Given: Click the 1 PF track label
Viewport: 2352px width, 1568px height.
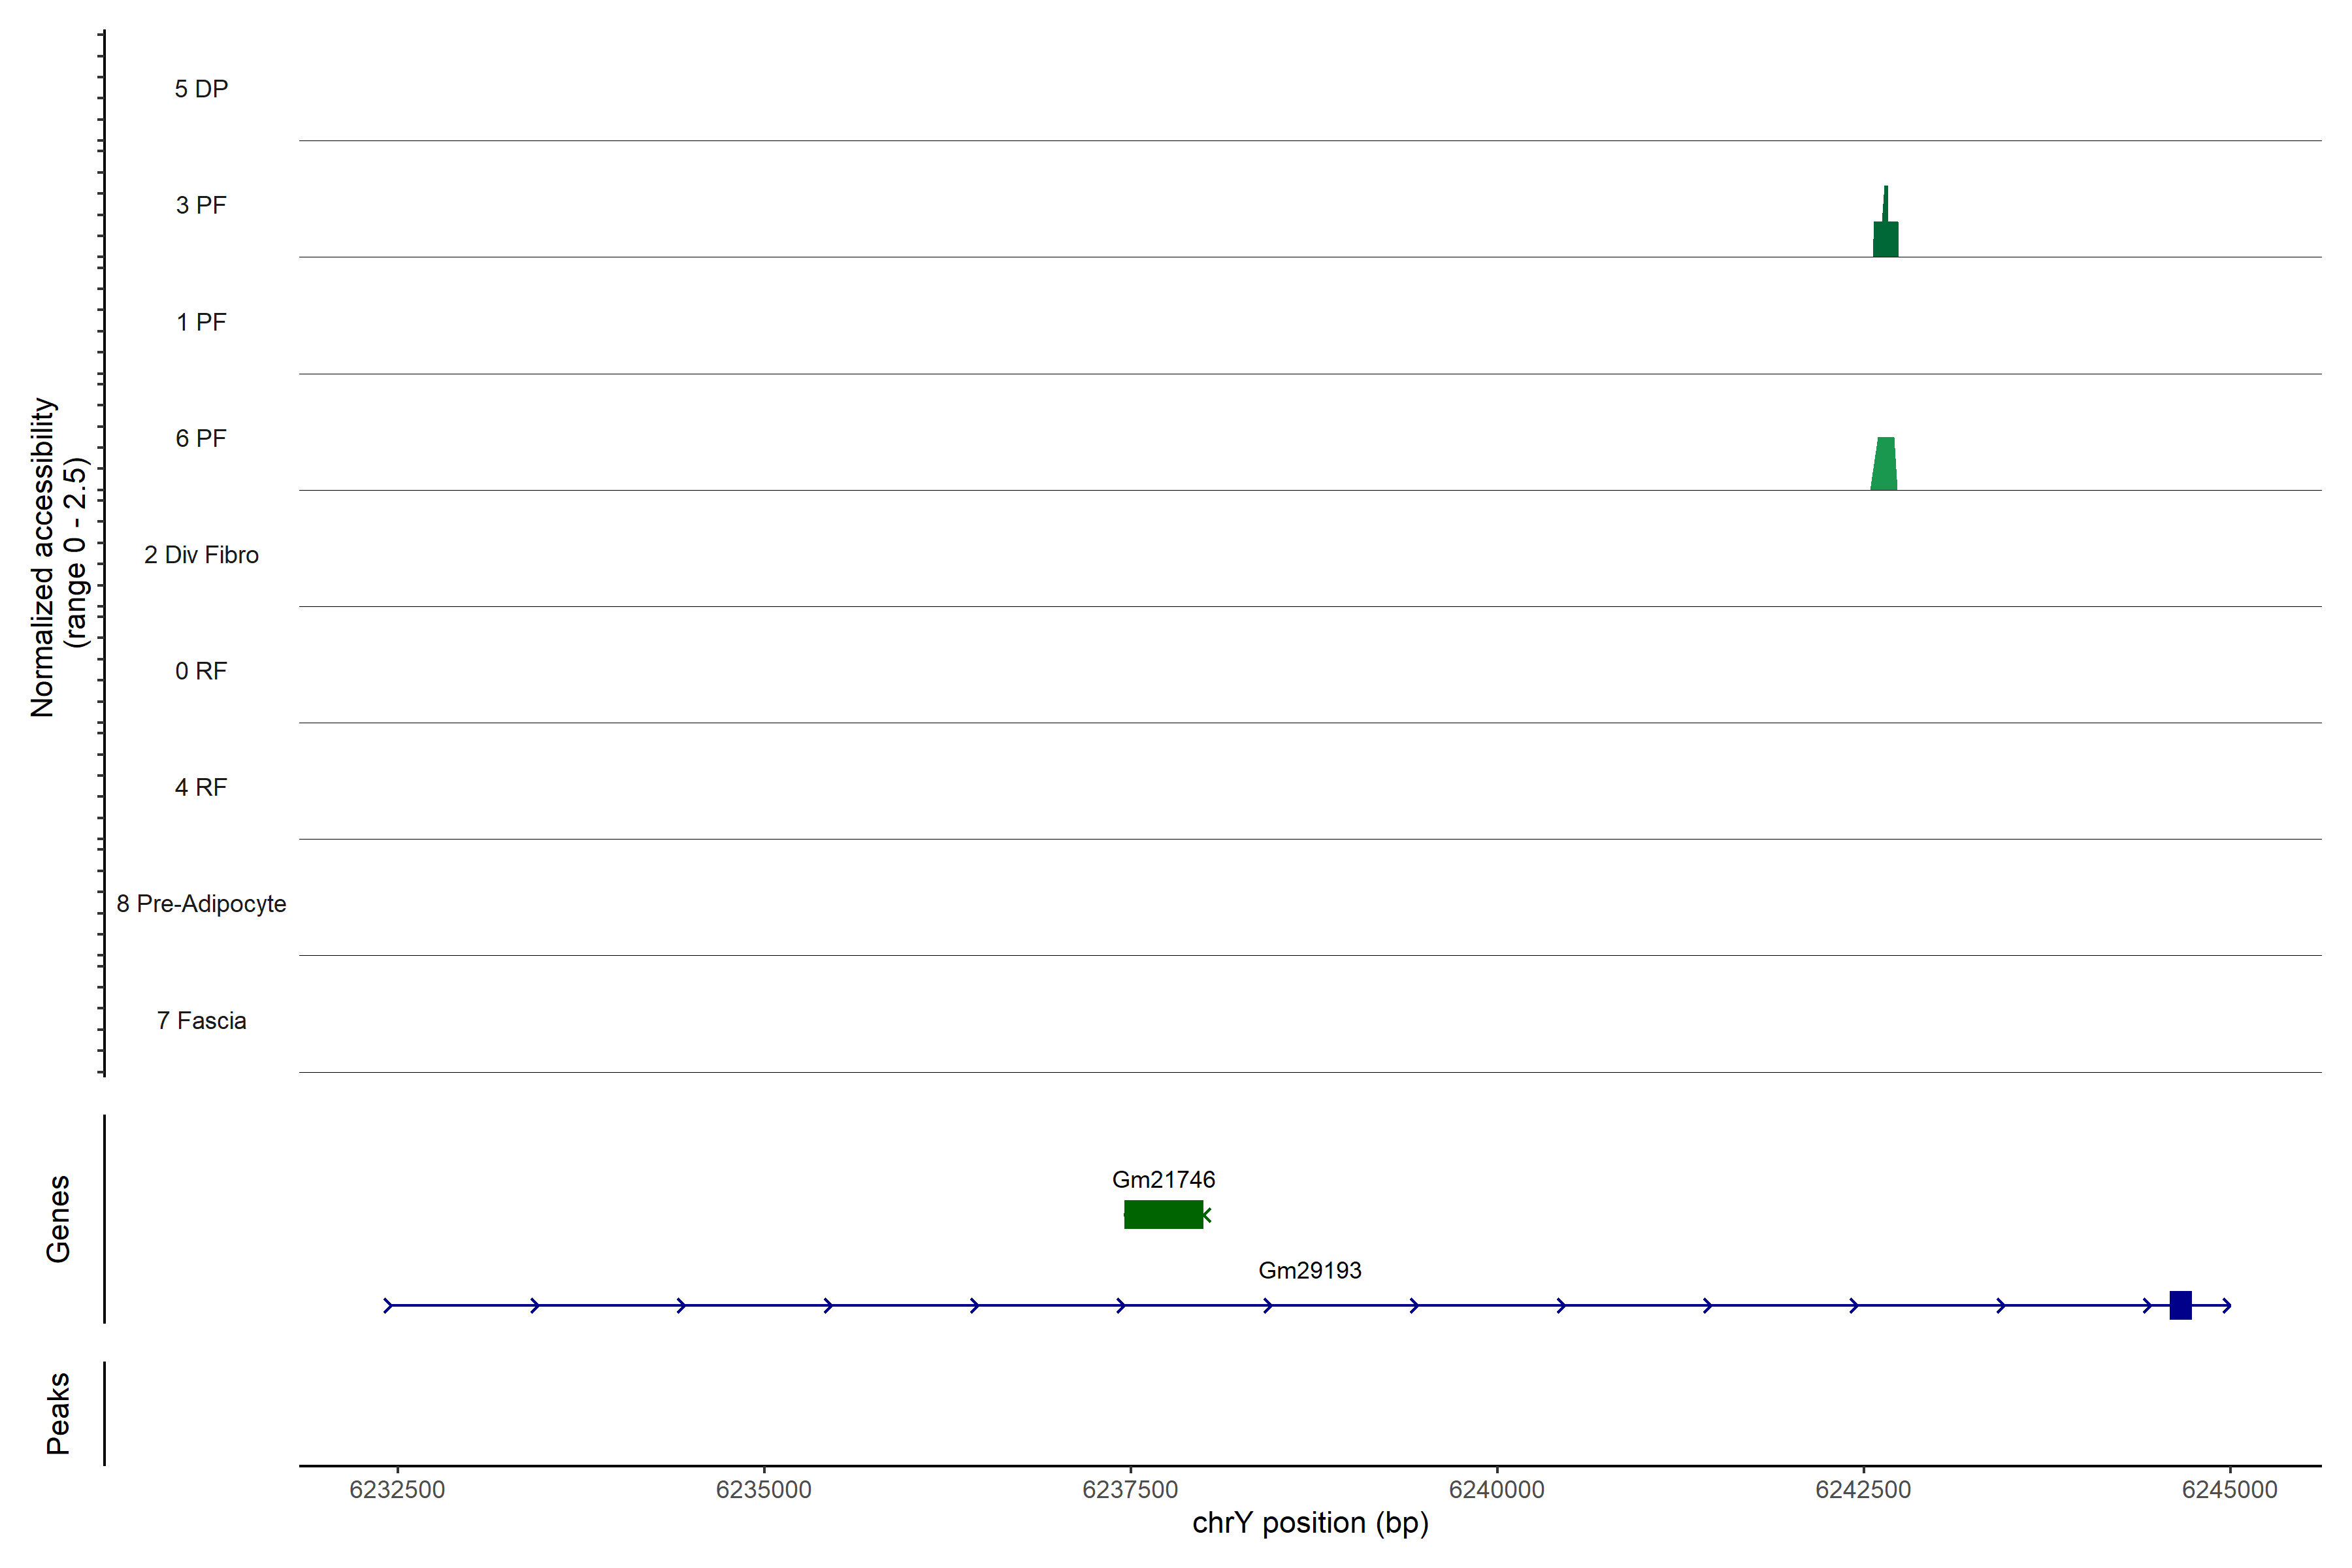Looking at the screenshot, I should click(201, 322).
